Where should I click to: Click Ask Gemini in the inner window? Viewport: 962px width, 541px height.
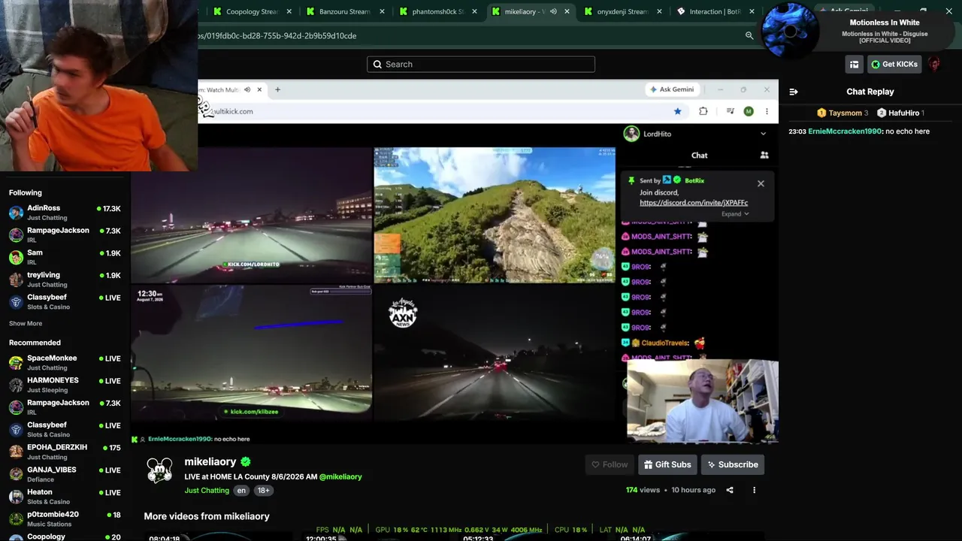tap(672, 89)
